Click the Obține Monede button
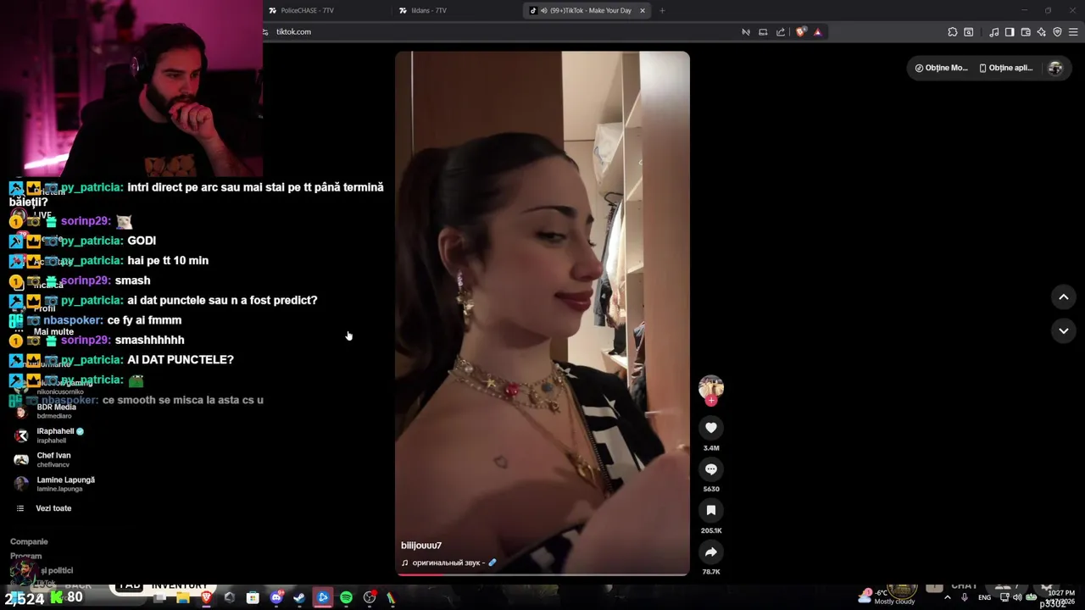Image resolution: width=1085 pixels, height=610 pixels. [x=941, y=68]
